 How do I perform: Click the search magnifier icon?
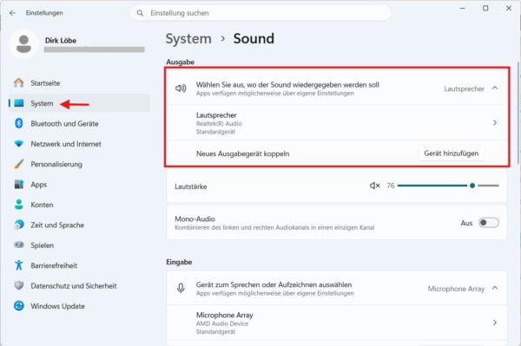pyautogui.click(x=140, y=13)
